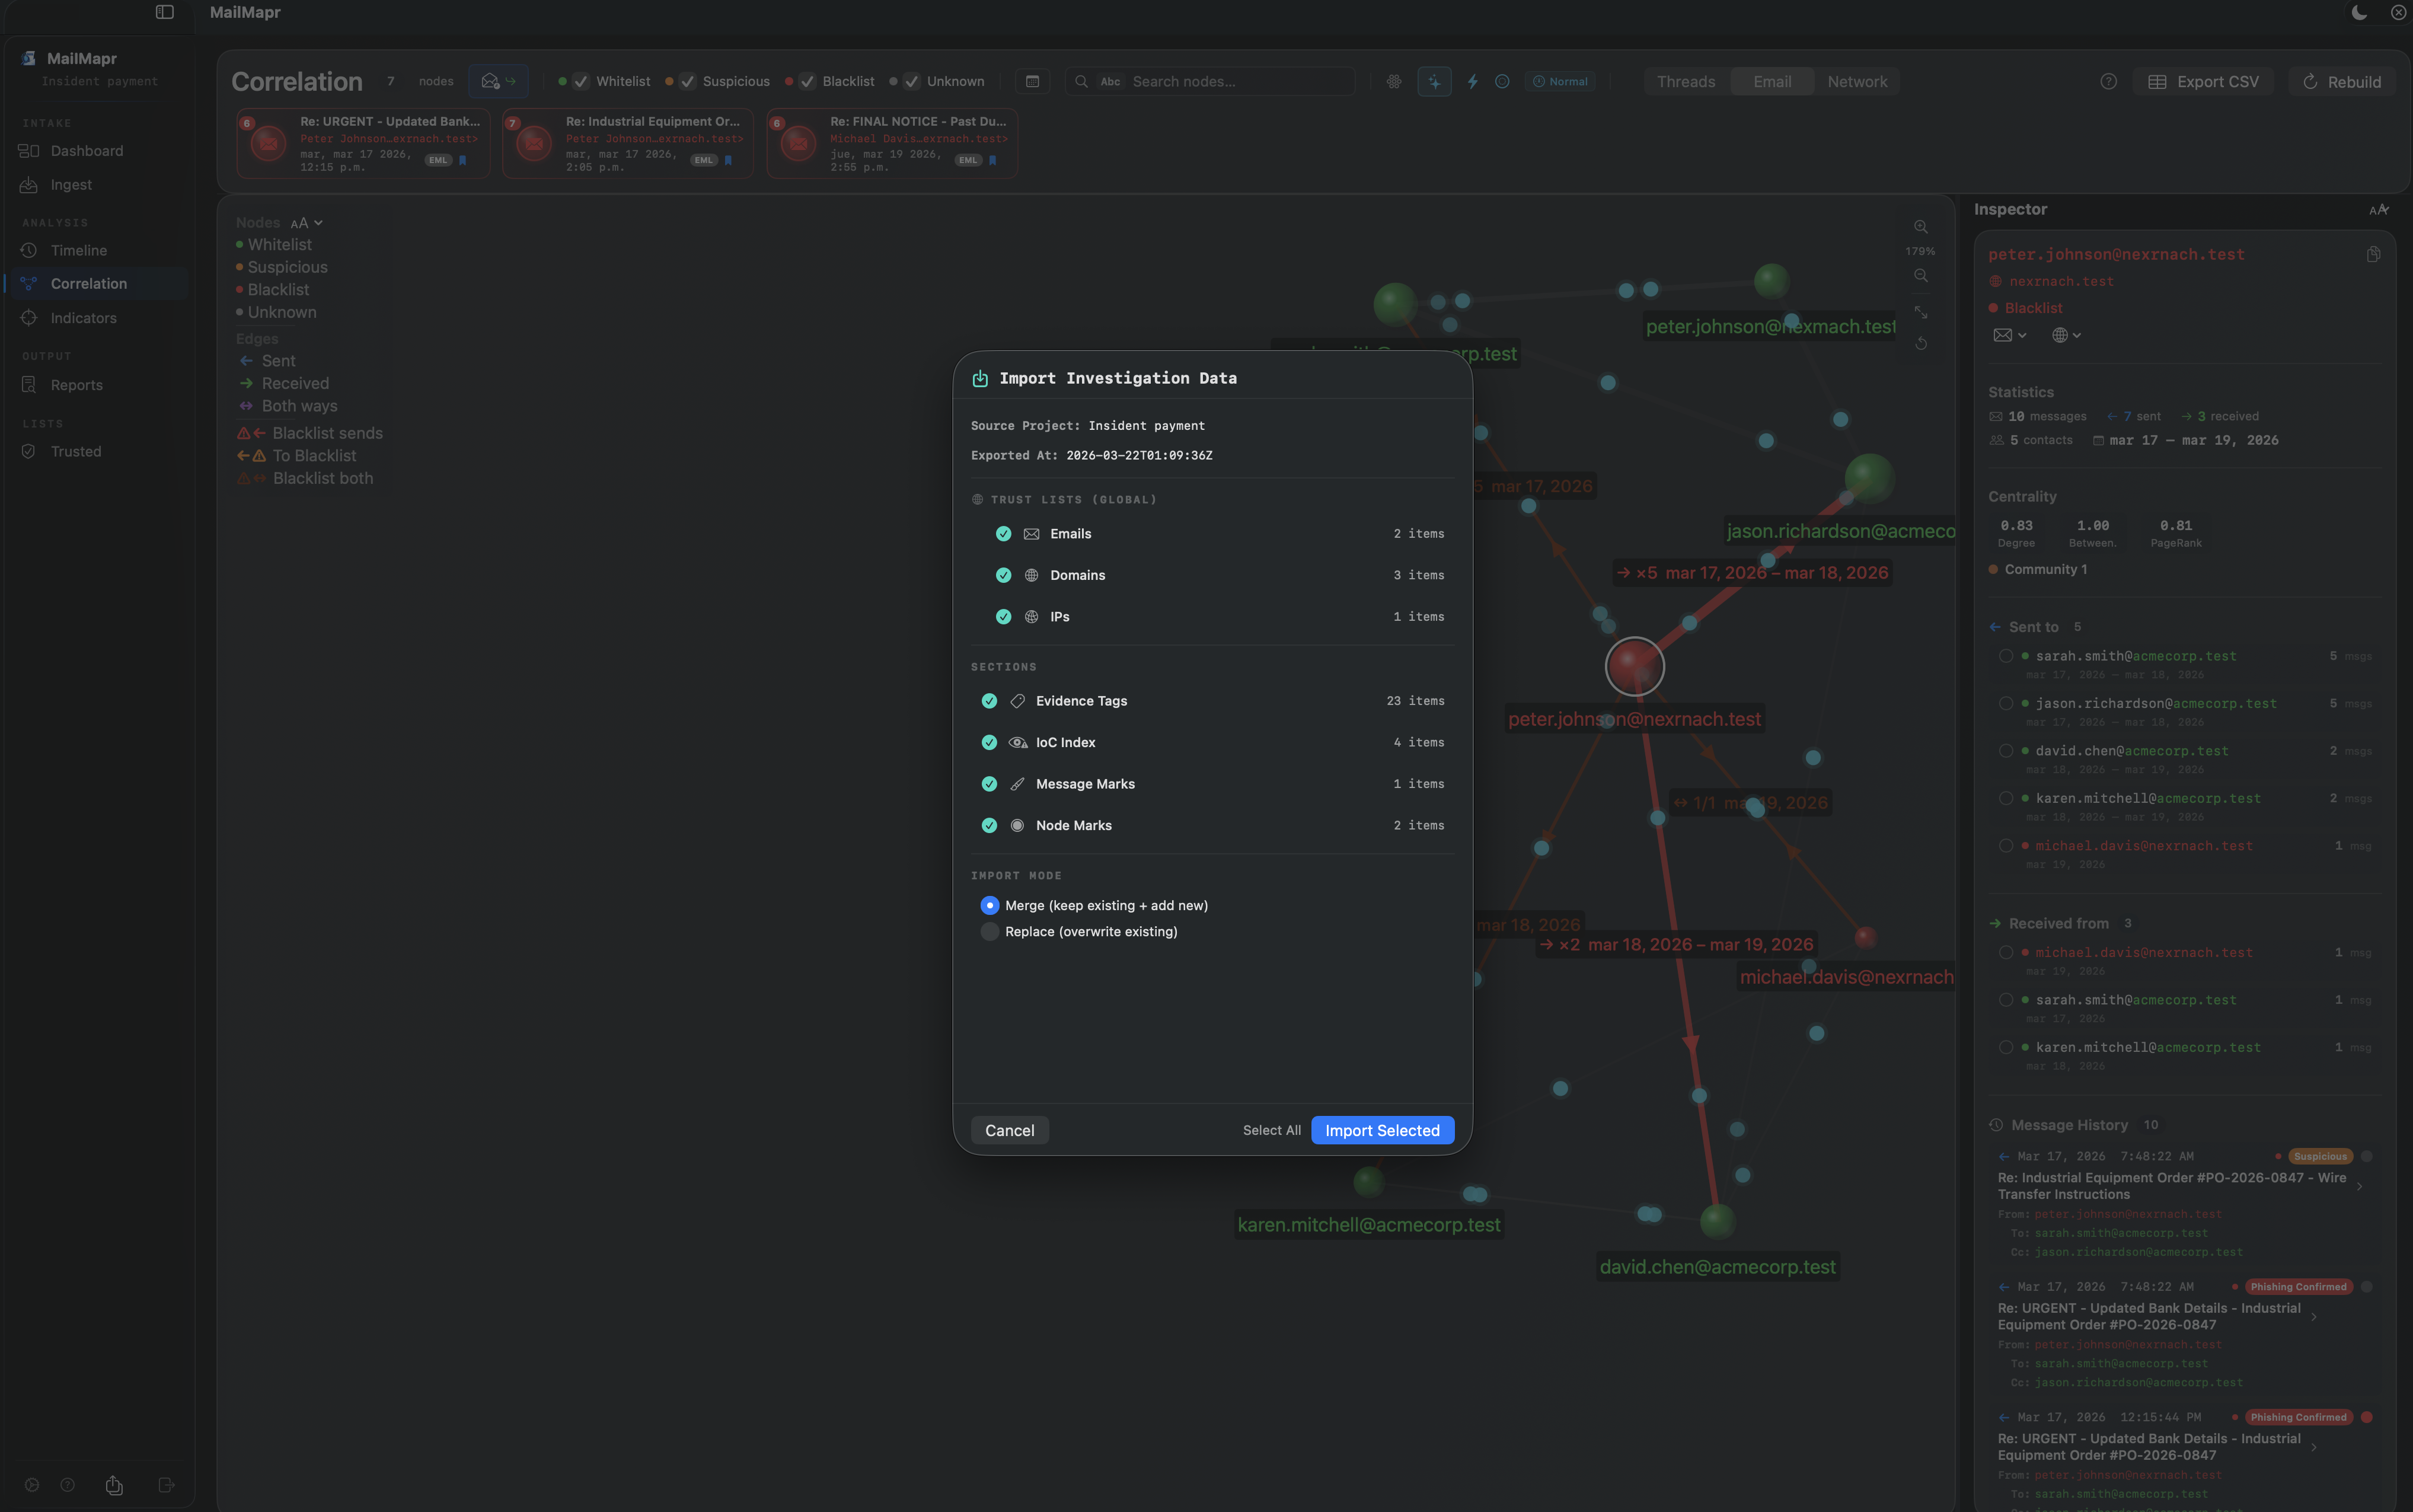2413x1512 pixels.
Task: Trigger the lightning quick-action icon
Action: [x=1472, y=81]
